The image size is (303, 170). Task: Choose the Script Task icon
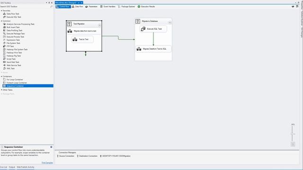coord(4,59)
